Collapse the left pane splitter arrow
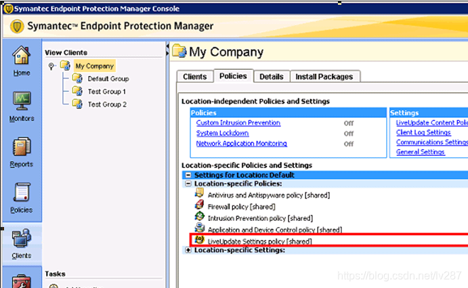Viewport: 468px width, 288px height. coord(167,46)
